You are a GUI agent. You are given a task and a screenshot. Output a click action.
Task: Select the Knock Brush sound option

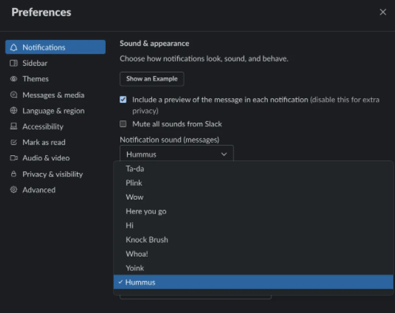tap(146, 240)
